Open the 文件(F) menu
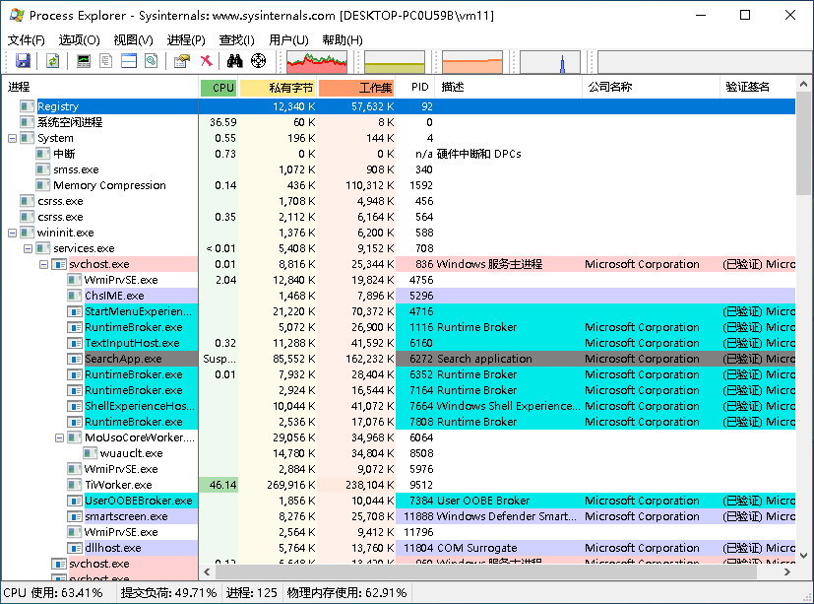 coord(27,39)
